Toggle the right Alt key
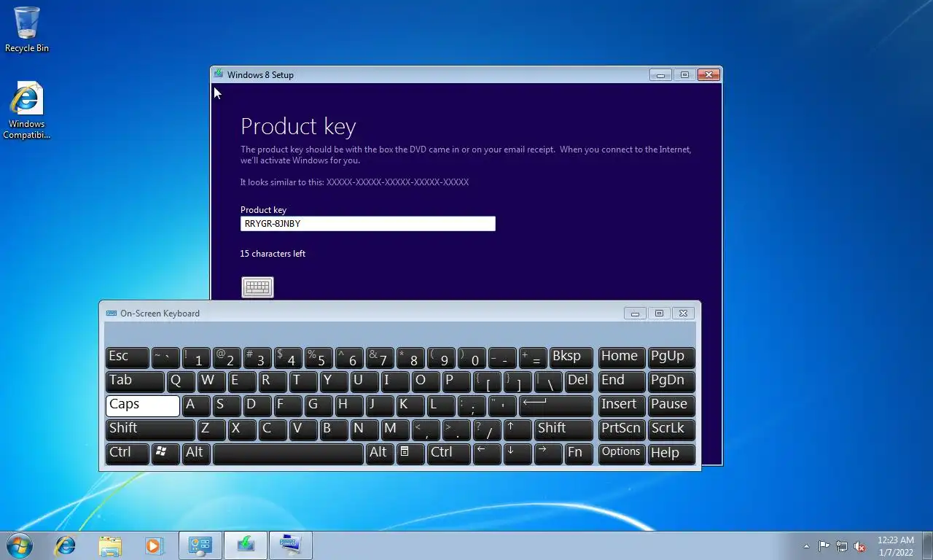 coord(379,454)
